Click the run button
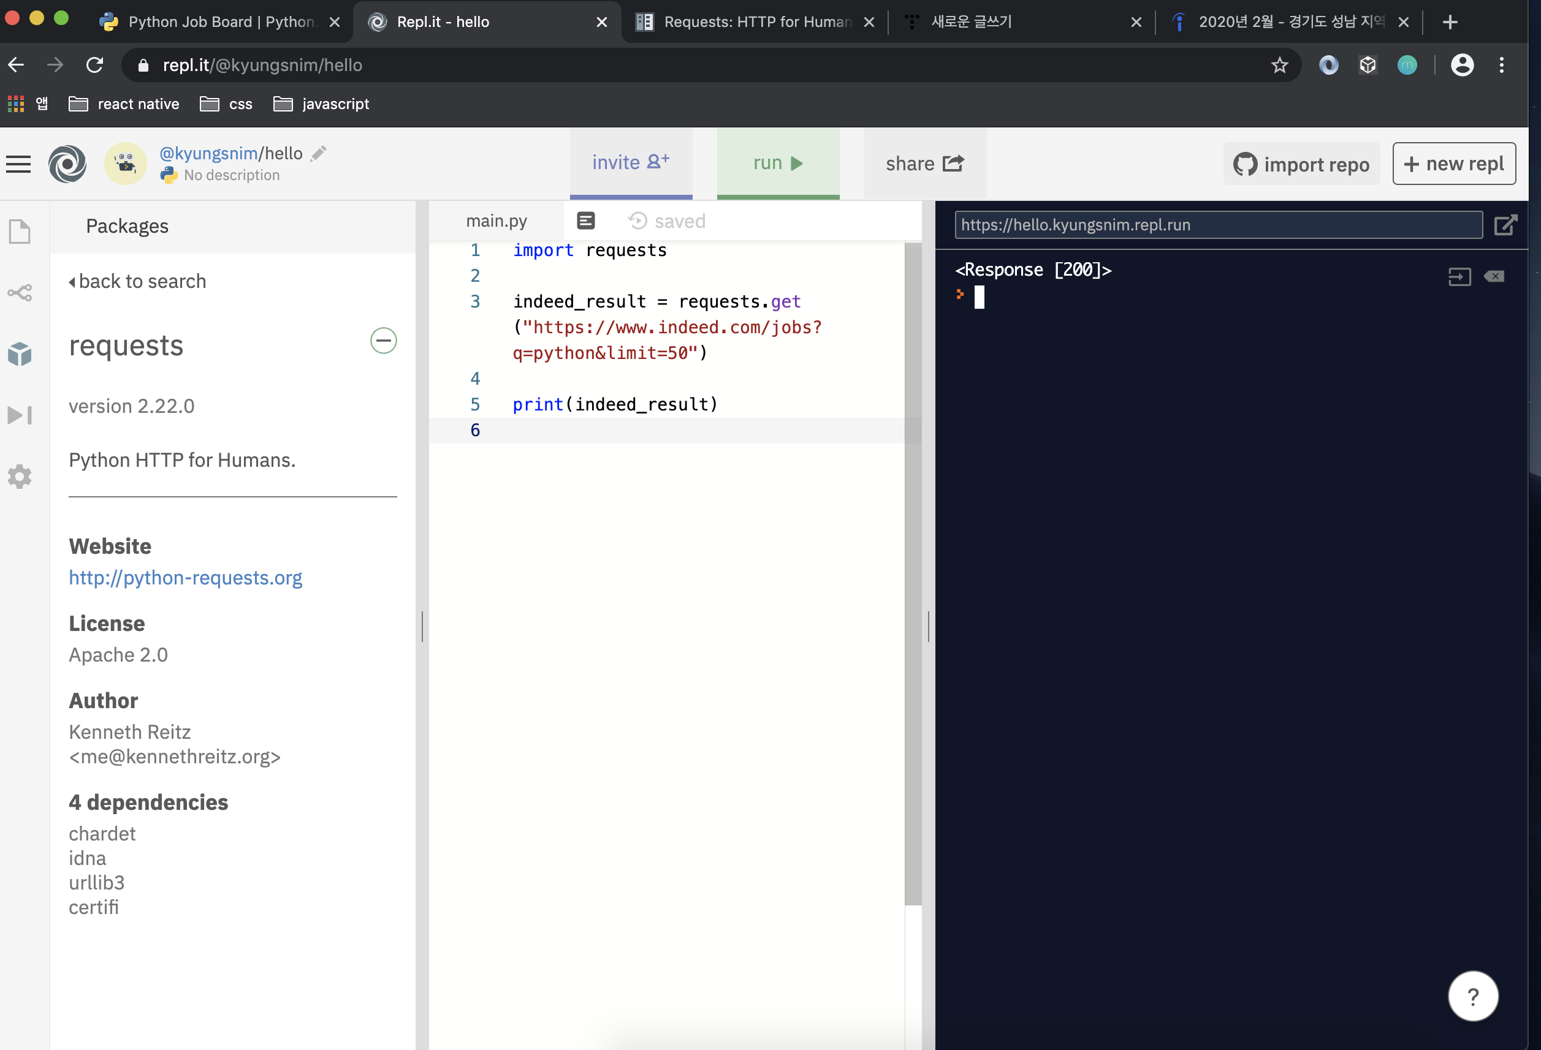 coord(777,163)
